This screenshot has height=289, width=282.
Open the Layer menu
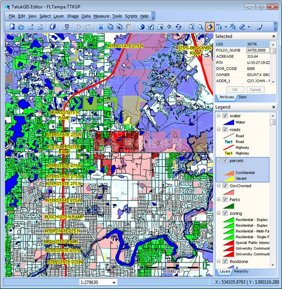pyautogui.click(x=59, y=16)
